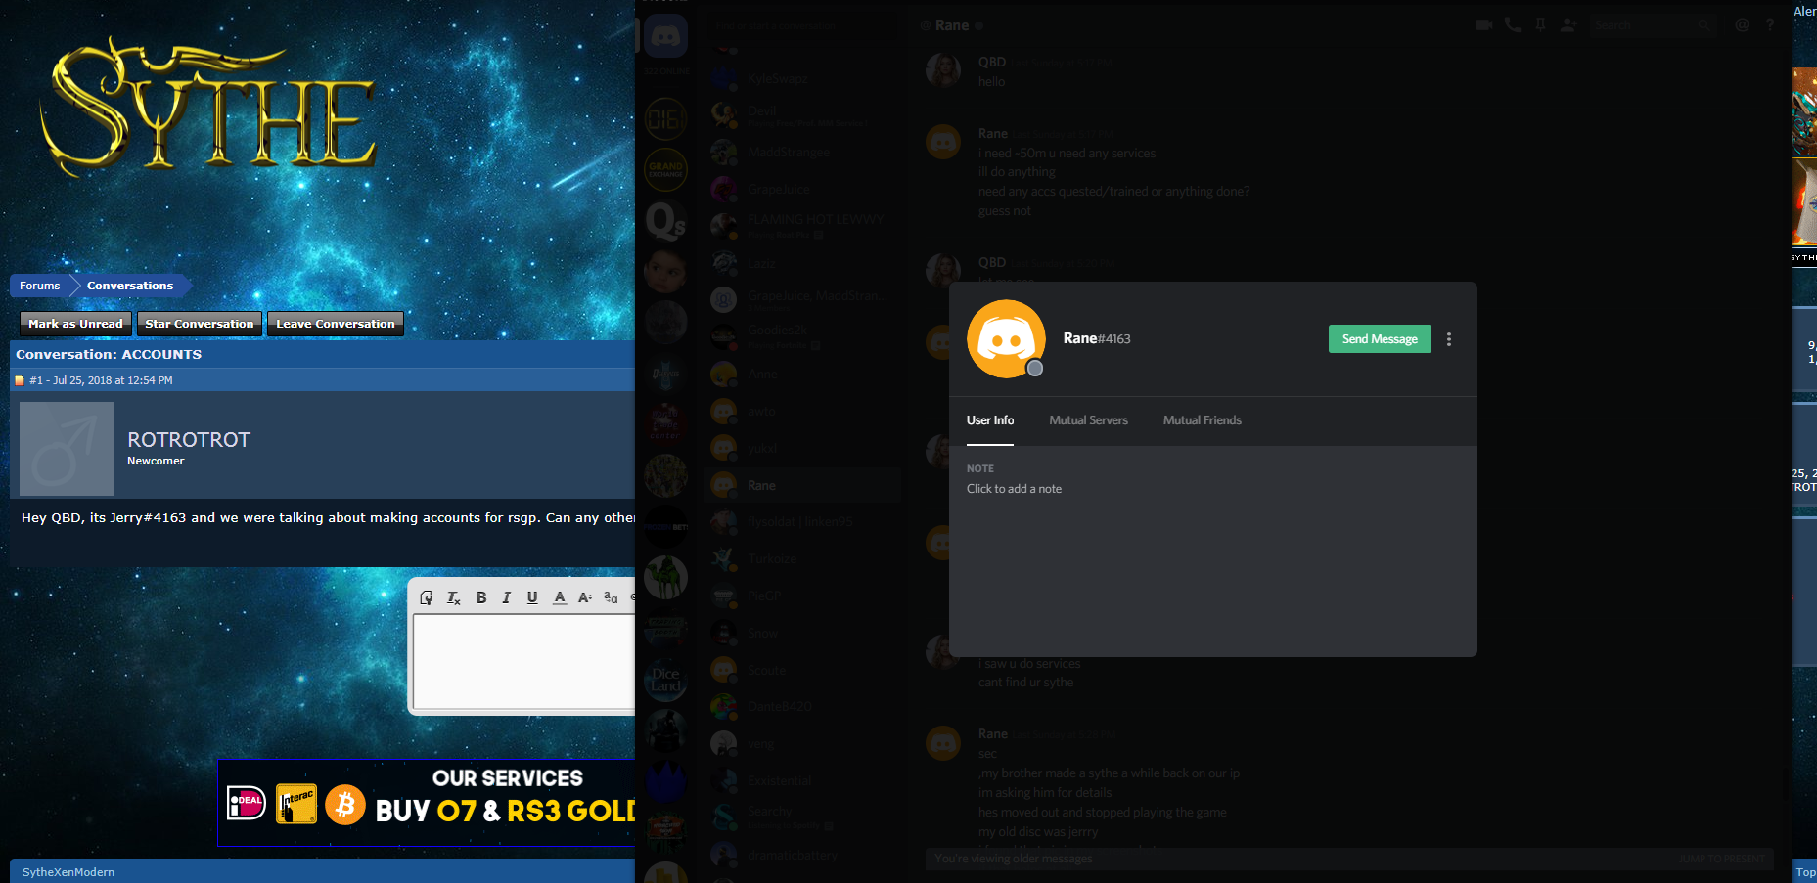
Task: Click Star Conversation button
Action: [x=199, y=324]
